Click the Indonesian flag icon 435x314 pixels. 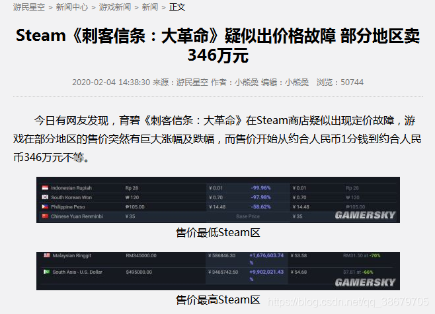pyautogui.click(x=45, y=188)
